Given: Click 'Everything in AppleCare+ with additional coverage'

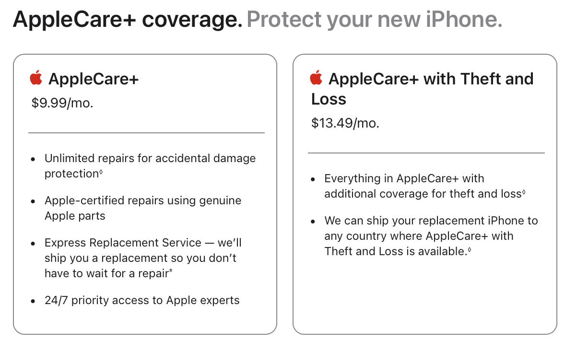Looking at the screenshot, I should tap(424, 186).
